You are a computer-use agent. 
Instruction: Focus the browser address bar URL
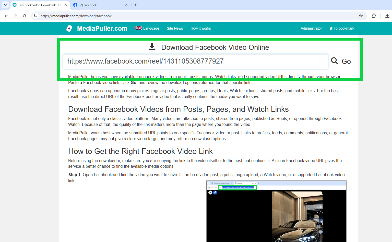tap(76, 16)
